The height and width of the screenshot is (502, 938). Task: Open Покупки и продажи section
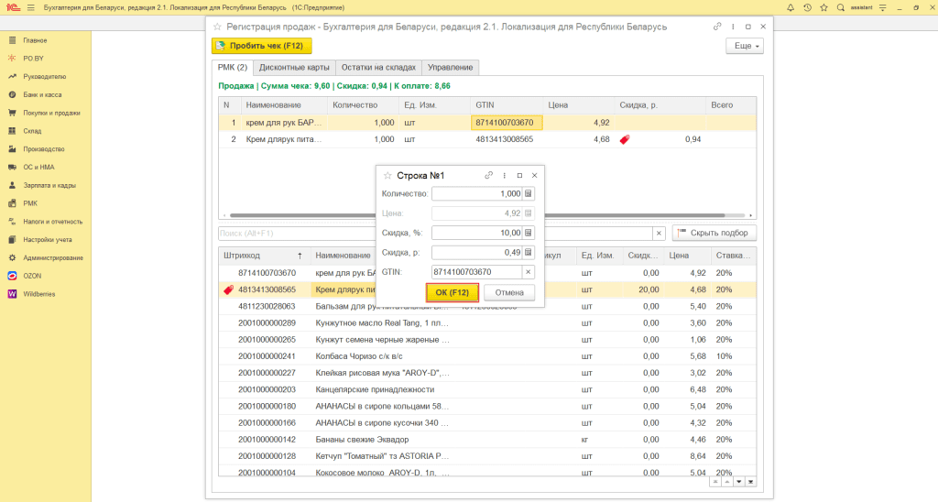[51, 113]
